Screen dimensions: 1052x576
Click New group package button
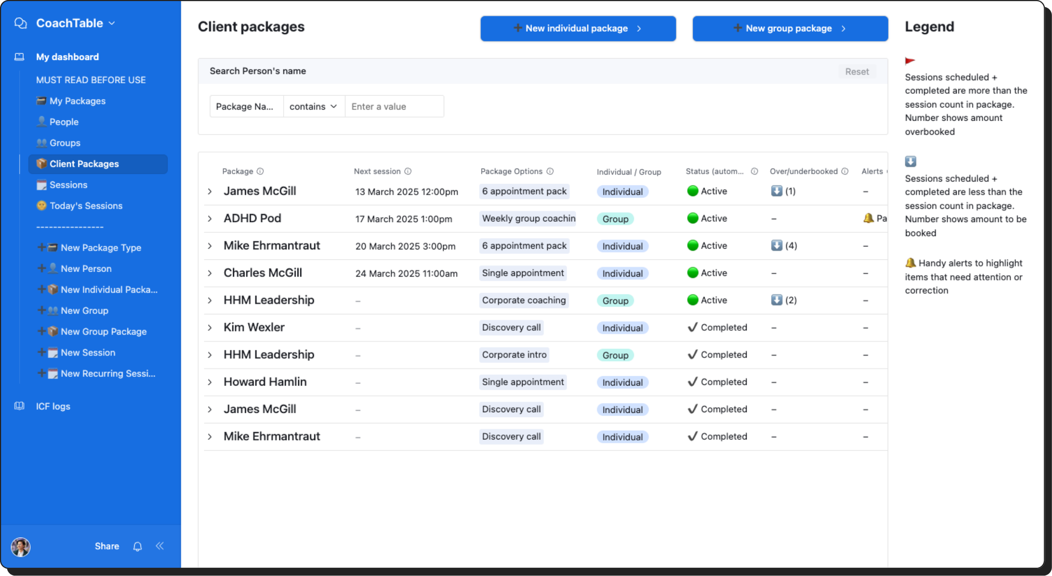(x=790, y=29)
